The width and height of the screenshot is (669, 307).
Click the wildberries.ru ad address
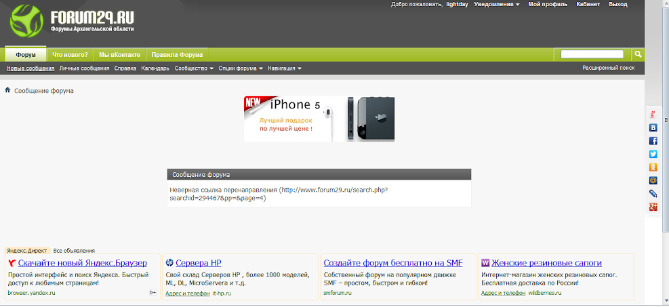545,293
